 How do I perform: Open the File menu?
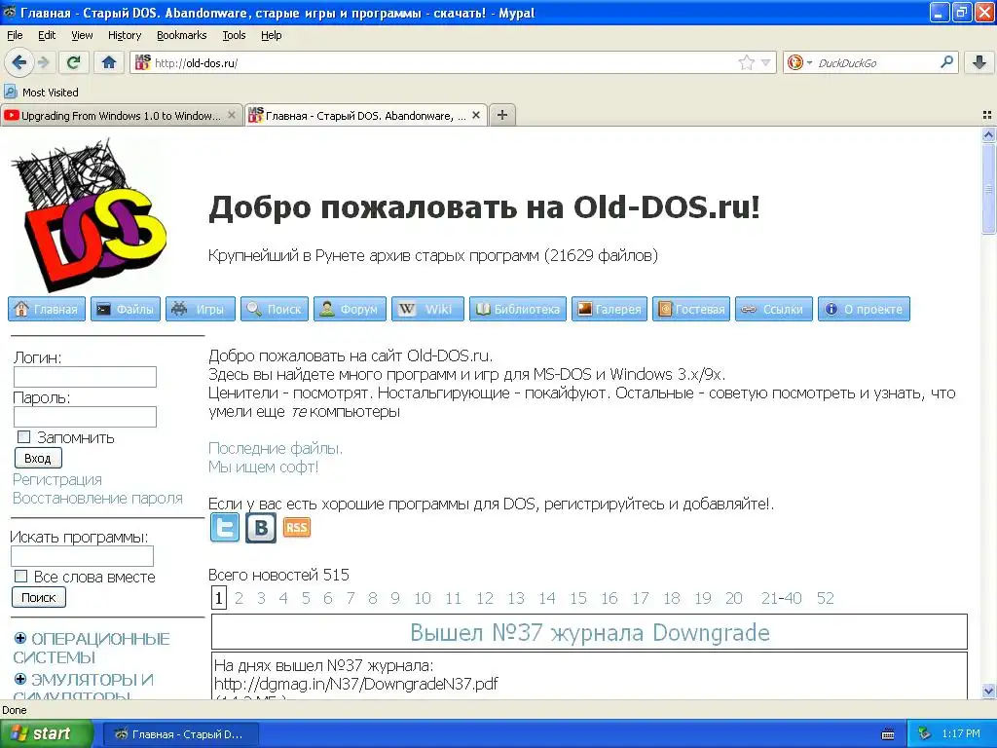coord(15,35)
